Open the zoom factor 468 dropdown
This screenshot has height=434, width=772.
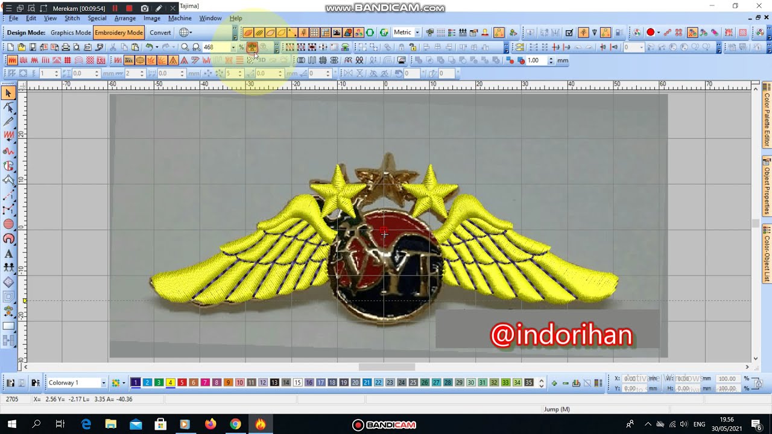tap(233, 47)
